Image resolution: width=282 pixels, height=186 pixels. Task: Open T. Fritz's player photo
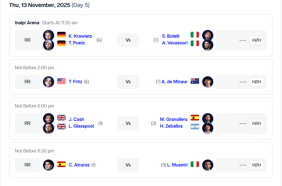click(49, 82)
